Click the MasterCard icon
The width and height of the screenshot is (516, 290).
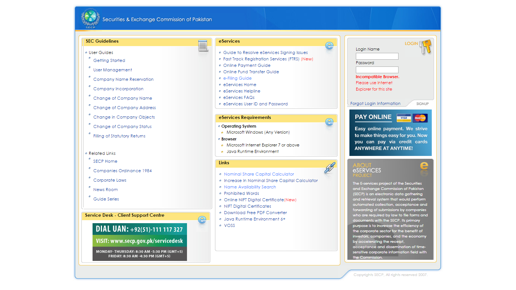[420, 118]
